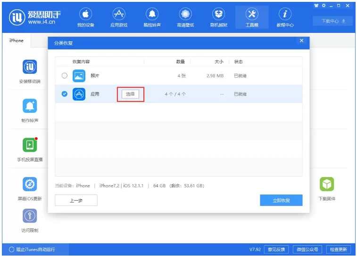Click 下载固件 download firmware icon
The image size is (357, 257).
click(327, 184)
